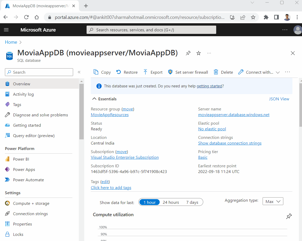Open the Aggregation type Max dropdown

coord(273,201)
